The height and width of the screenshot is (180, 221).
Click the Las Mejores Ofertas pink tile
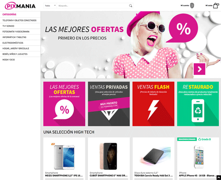coord(64,104)
